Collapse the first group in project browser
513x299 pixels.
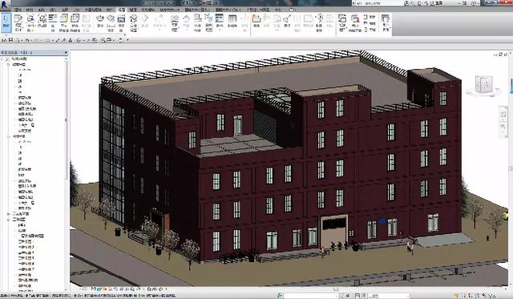tap(9, 64)
